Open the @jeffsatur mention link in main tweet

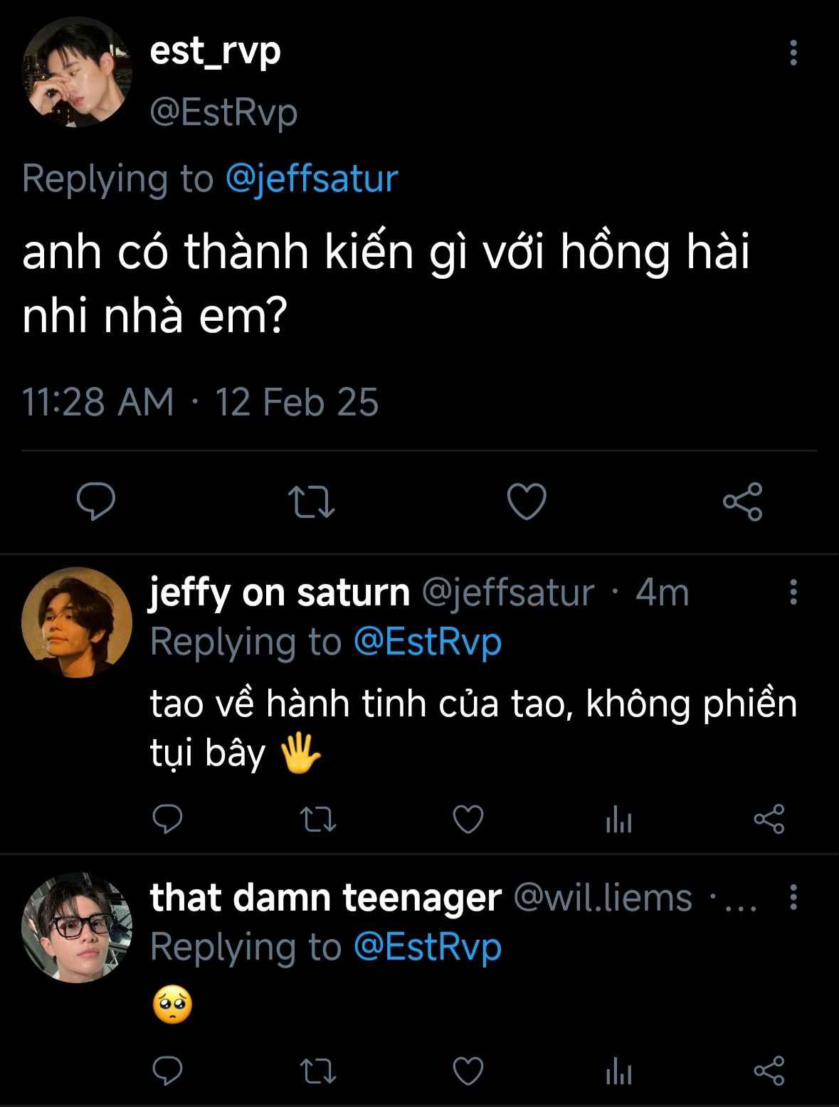[x=312, y=178]
